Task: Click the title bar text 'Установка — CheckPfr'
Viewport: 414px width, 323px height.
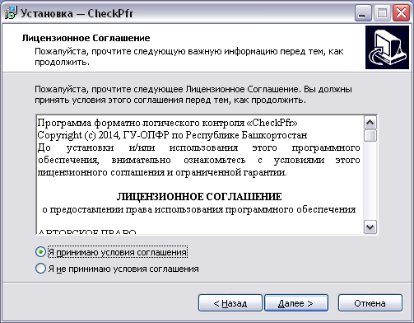Action: tap(77, 13)
